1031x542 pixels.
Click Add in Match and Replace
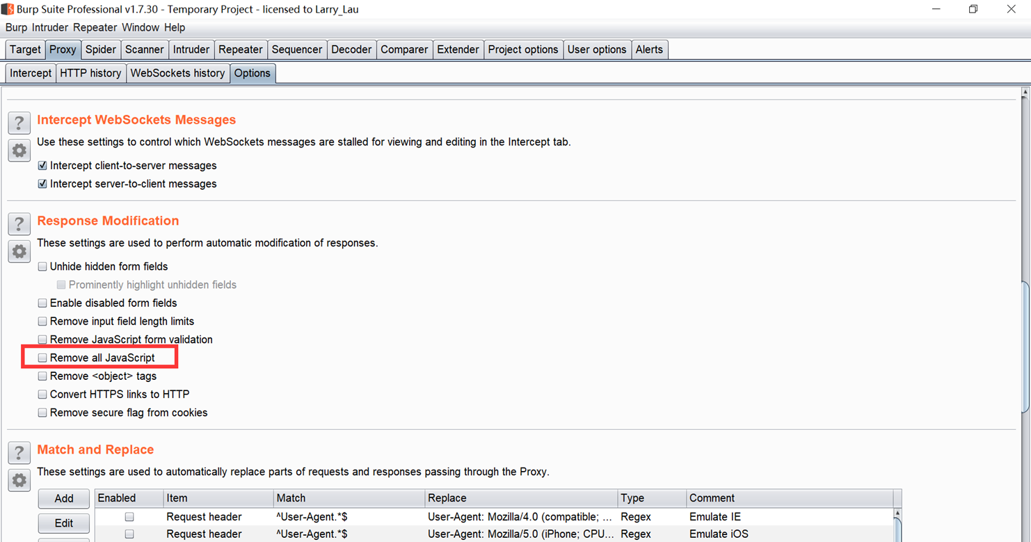coord(64,498)
